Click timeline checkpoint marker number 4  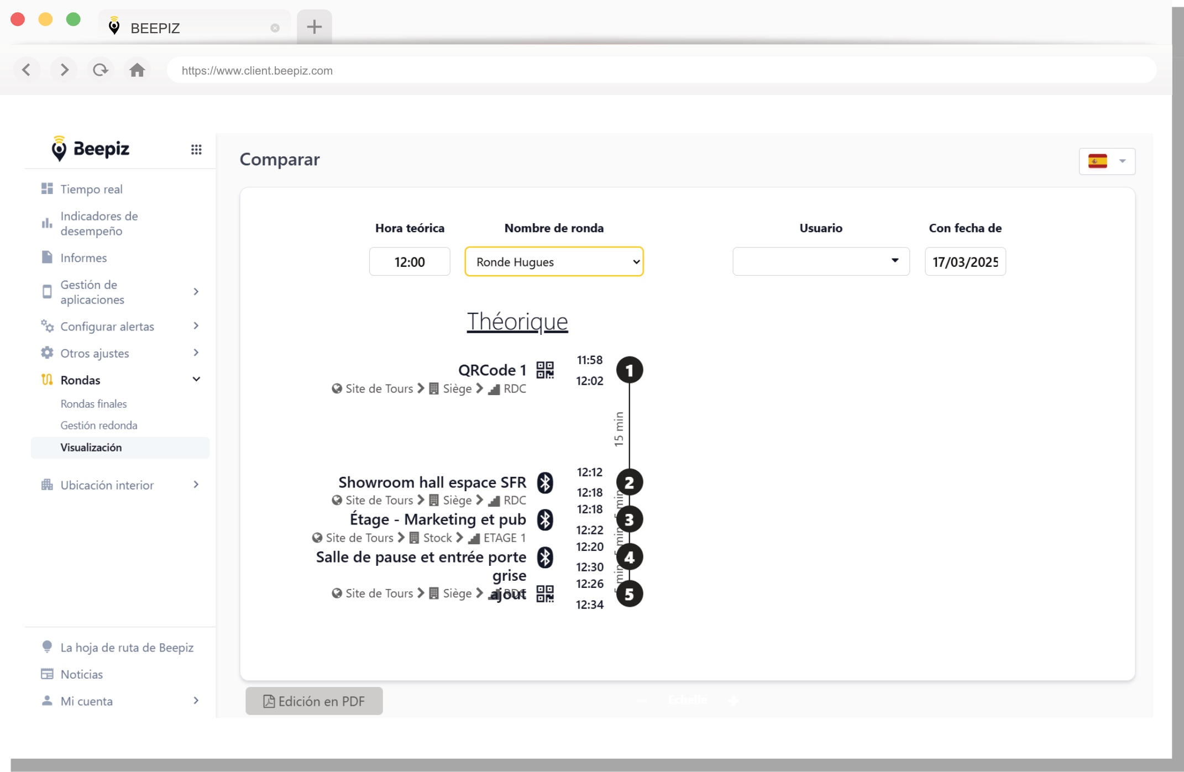629,557
